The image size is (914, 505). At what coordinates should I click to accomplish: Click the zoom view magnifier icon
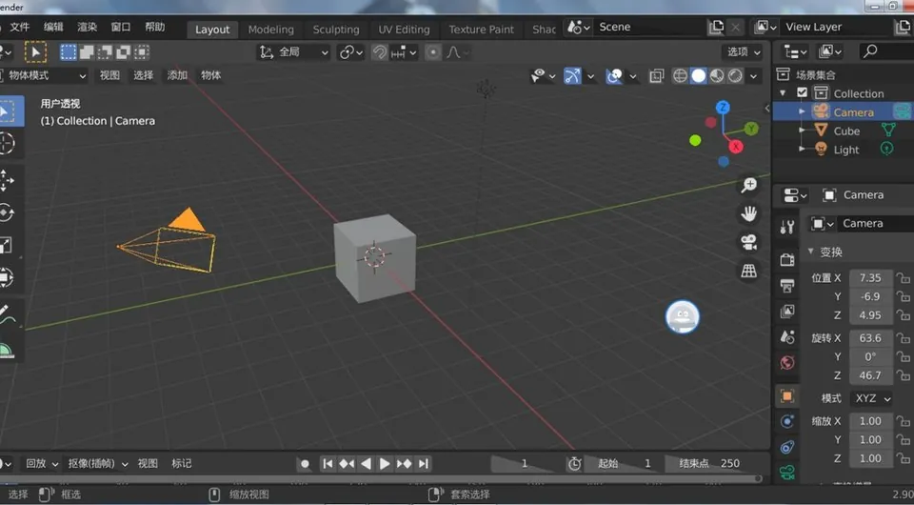click(x=749, y=186)
